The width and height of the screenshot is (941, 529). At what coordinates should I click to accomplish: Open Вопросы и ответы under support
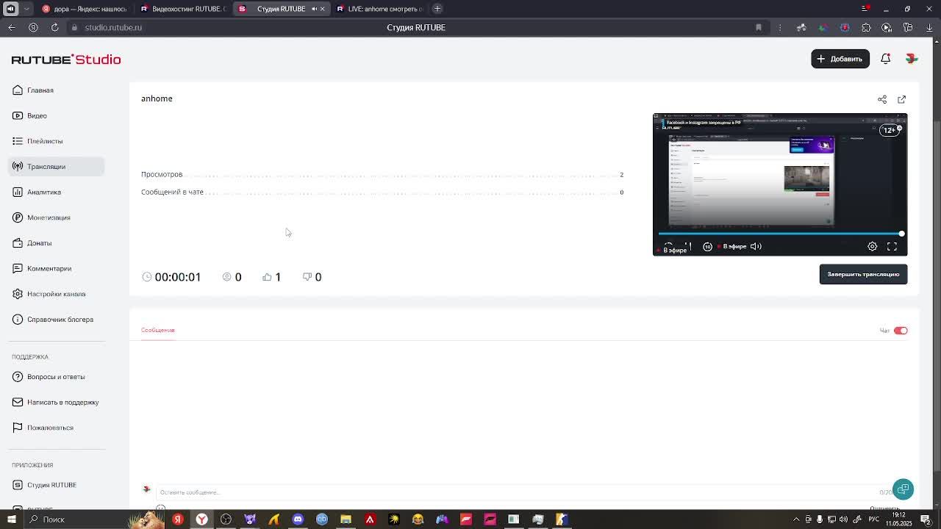[56, 377]
